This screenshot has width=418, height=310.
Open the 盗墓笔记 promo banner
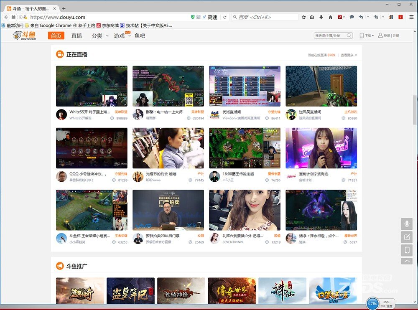click(130, 291)
